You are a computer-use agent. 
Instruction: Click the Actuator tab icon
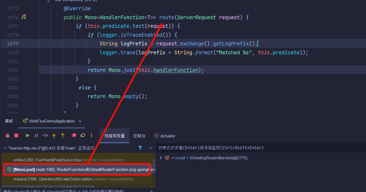click(156, 136)
